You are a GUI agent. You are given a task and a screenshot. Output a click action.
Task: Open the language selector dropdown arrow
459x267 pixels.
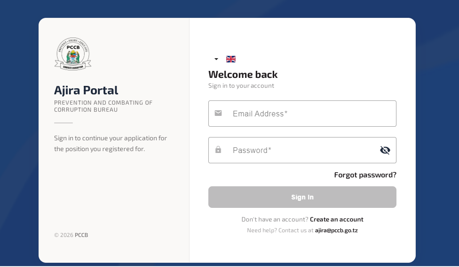tap(216, 59)
